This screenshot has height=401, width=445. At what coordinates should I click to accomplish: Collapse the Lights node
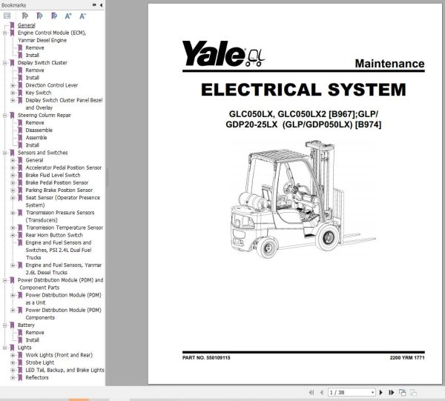point(5,348)
